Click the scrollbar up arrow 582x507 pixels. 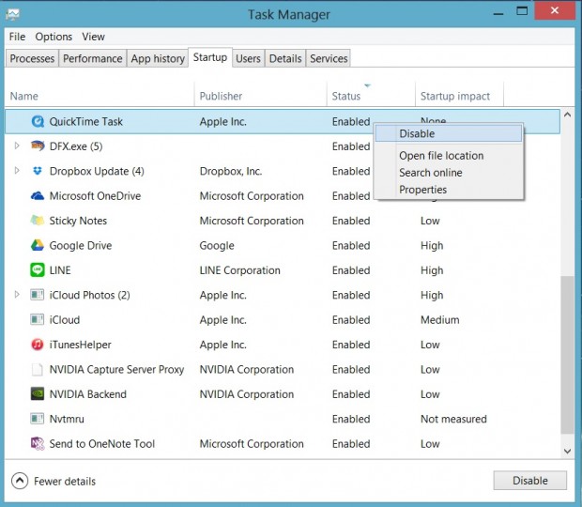click(568, 115)
